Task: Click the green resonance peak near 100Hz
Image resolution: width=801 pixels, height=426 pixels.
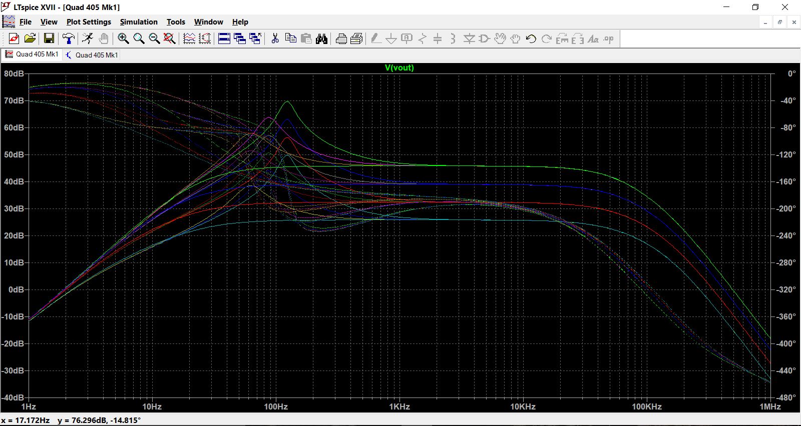Action: pos(287,102)
